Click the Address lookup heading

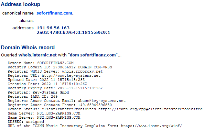(20, 4)
